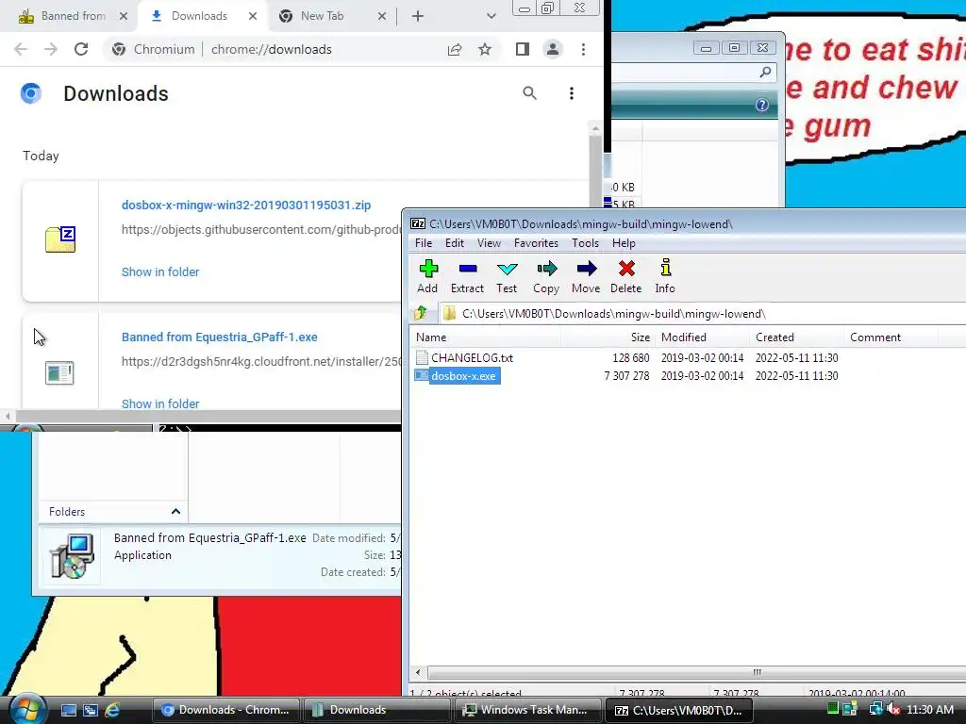This screenshot has width=966, height=724.
Task: Open the tab search dropdown arrow in Chromium
Action: pos(491,16)
